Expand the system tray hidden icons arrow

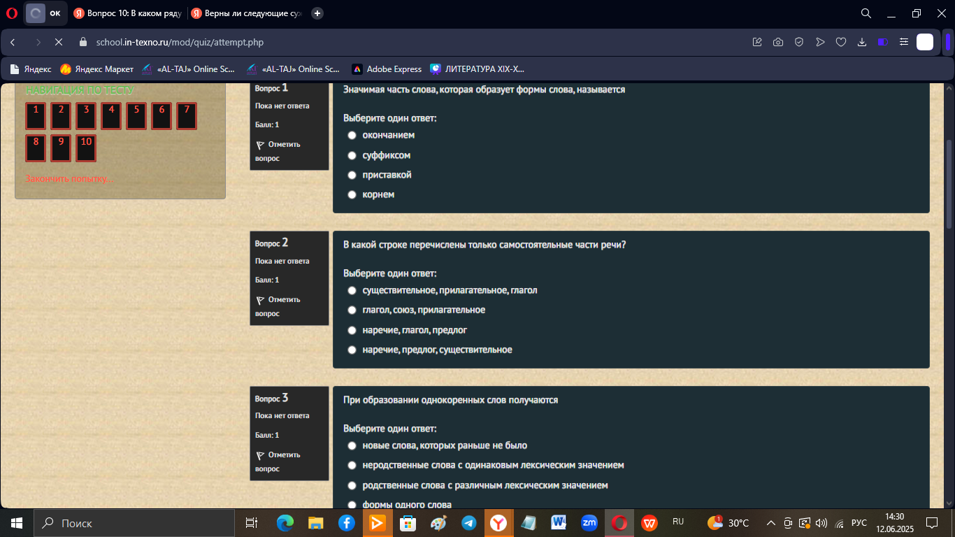coord(771,523)
